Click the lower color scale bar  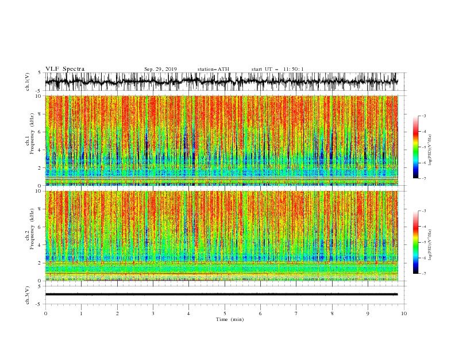[415, 242]
